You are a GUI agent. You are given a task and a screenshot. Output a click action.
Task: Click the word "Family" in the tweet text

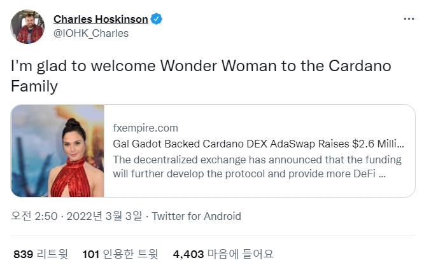coord(34,86)
